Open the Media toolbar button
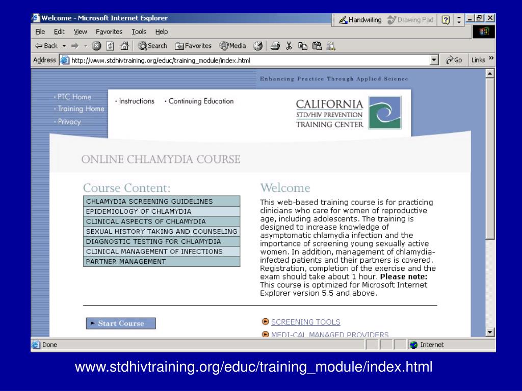The height and width of the screenshot is (391, 522). pyautogui.click(x=232, y=46)
